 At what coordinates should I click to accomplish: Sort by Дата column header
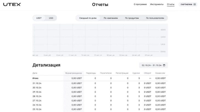(35, 73)
